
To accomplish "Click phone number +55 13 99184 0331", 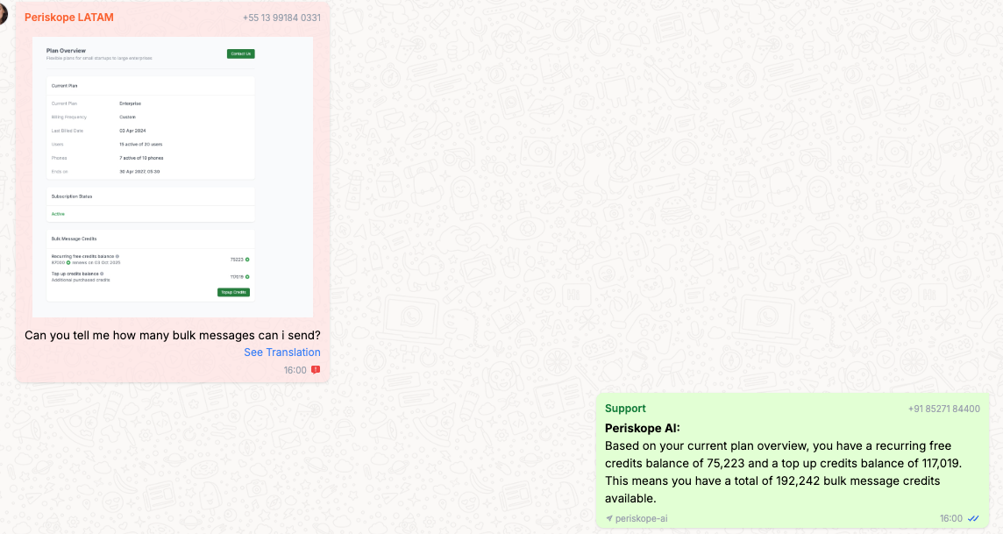I will point(281,18).
